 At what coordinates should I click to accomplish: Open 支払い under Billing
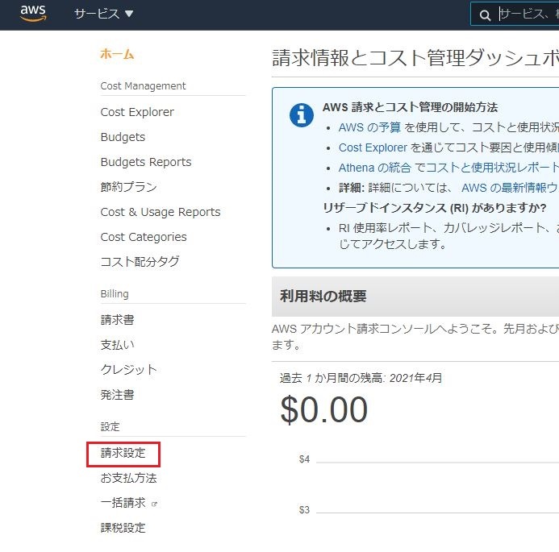tap(117, 345)
